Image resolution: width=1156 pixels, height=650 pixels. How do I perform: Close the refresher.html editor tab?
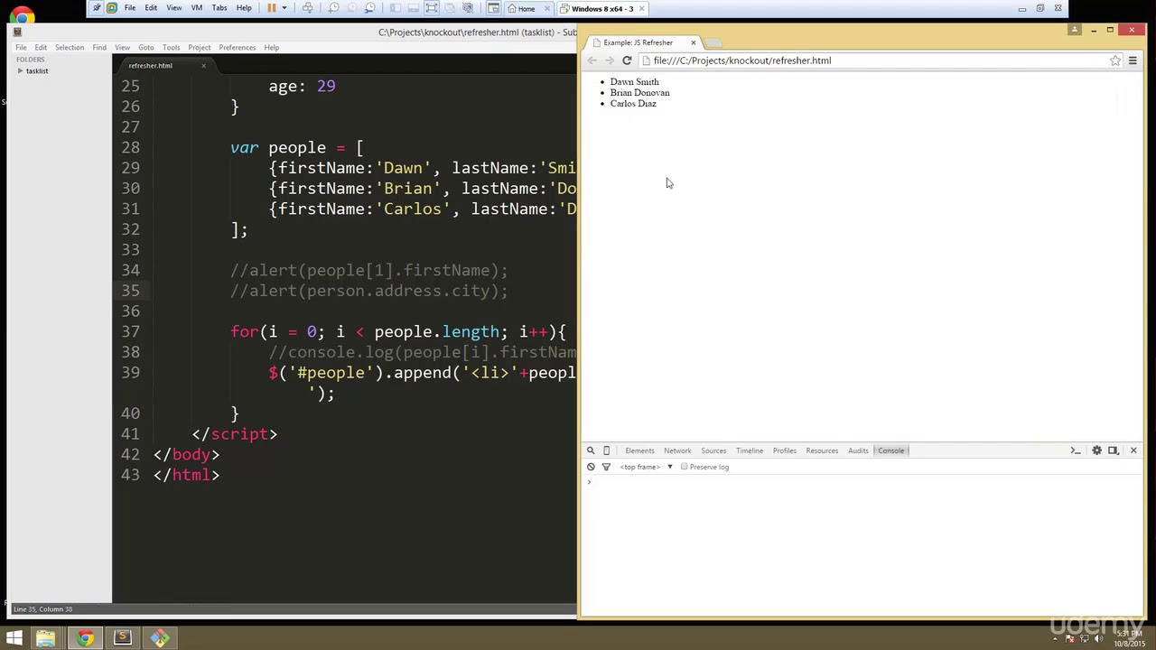(x=203, y=65)
